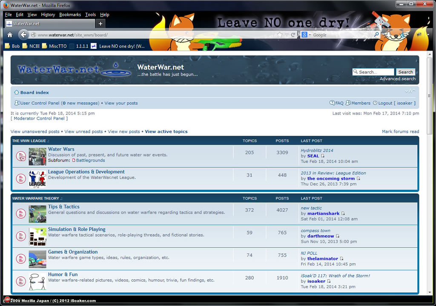Click the Games & Organization forum status icon
Viewport: 436px width, 306px height.
21,259
